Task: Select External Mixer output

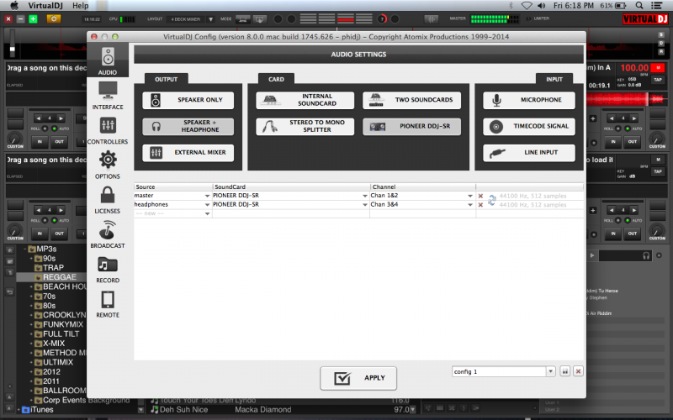Action: [188, 153]
